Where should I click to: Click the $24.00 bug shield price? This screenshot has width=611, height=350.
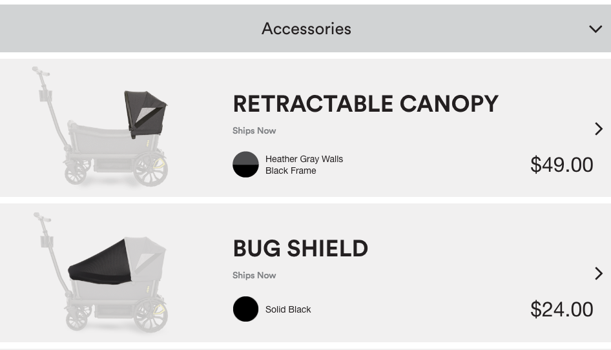coord(561,309)
